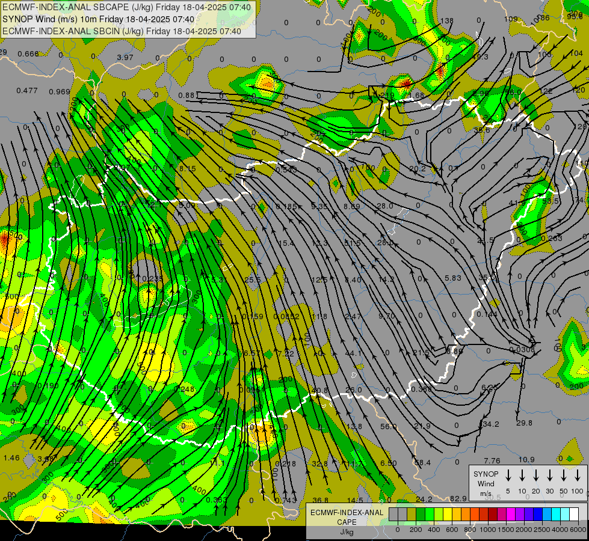Click the map value 58.4
The width and height of the screenshot is (589, 541).
pyautogui.click(x=422, y=462)
